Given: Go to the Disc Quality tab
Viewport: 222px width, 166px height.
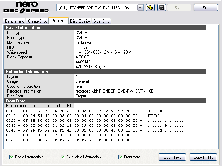Looking at the screenshot, I should [x=80, y=21].
